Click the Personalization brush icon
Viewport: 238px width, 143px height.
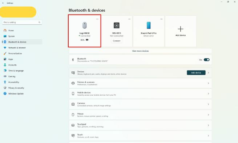pyautogui.click(x=5, y=53)
